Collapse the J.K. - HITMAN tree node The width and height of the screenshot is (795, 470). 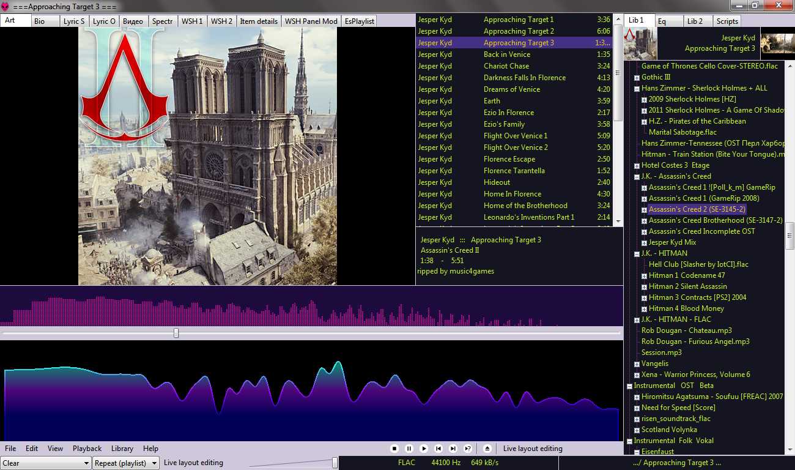pyautogui.click(x=637, y=254)
